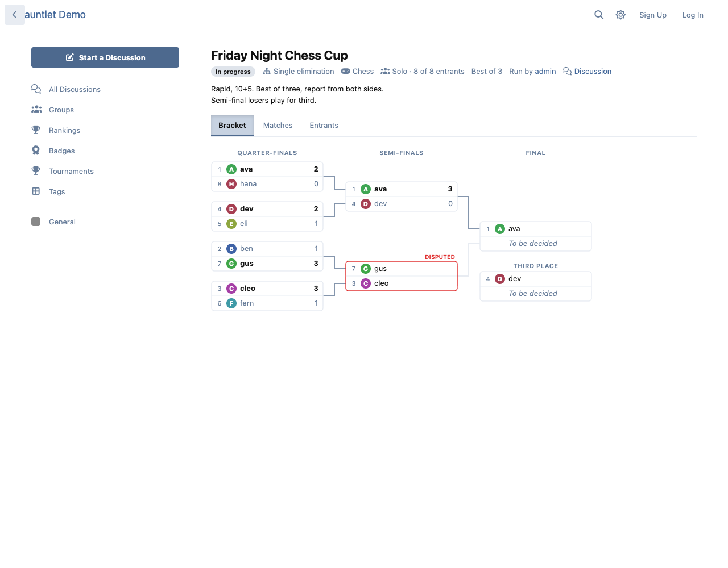Click the 'To be decided' slot in Final
The width and height of the screenshot is (728, 568).
536,244
